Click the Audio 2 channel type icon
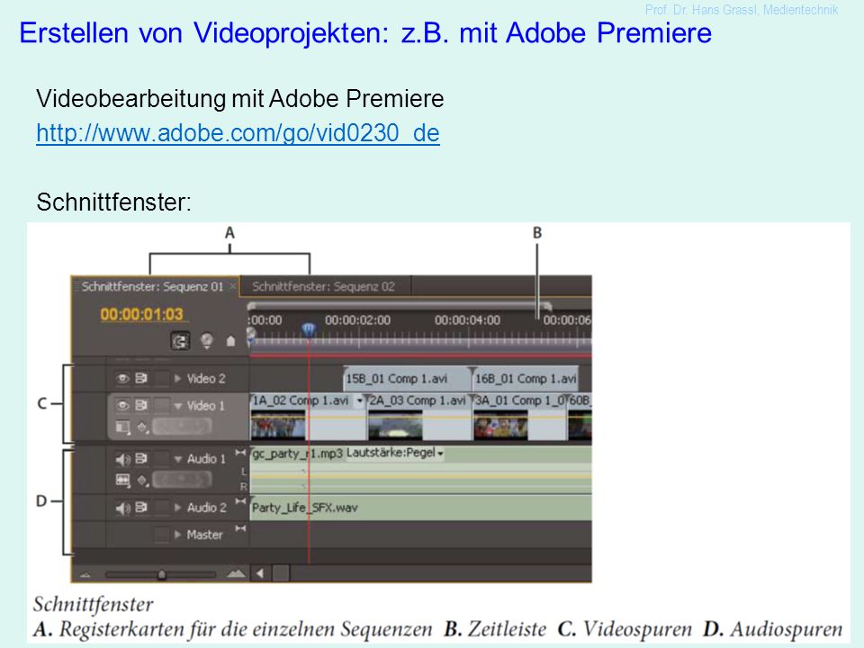Screen dimensions: 864x648 point(240,501)
